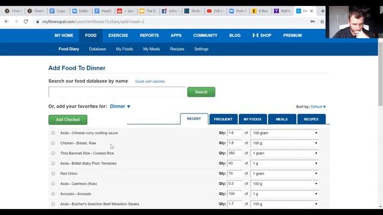Go back with the browser back arrow
Image resolution: width=383 pixels, height=215 pixels.
pos(7,21)
